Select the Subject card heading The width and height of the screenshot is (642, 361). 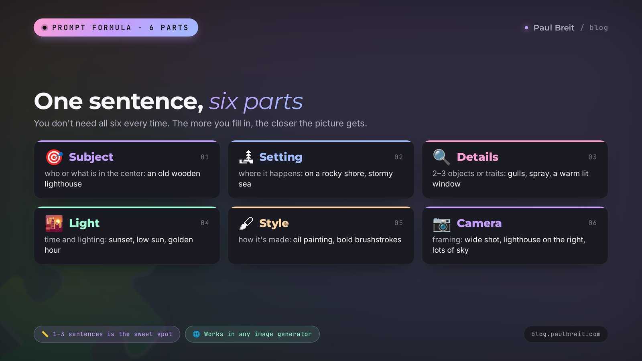[x=91, y=157]
